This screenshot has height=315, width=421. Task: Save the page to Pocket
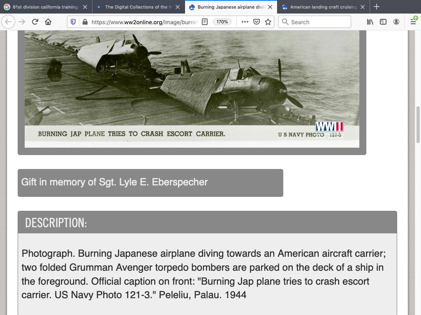[x=257, y=22]
